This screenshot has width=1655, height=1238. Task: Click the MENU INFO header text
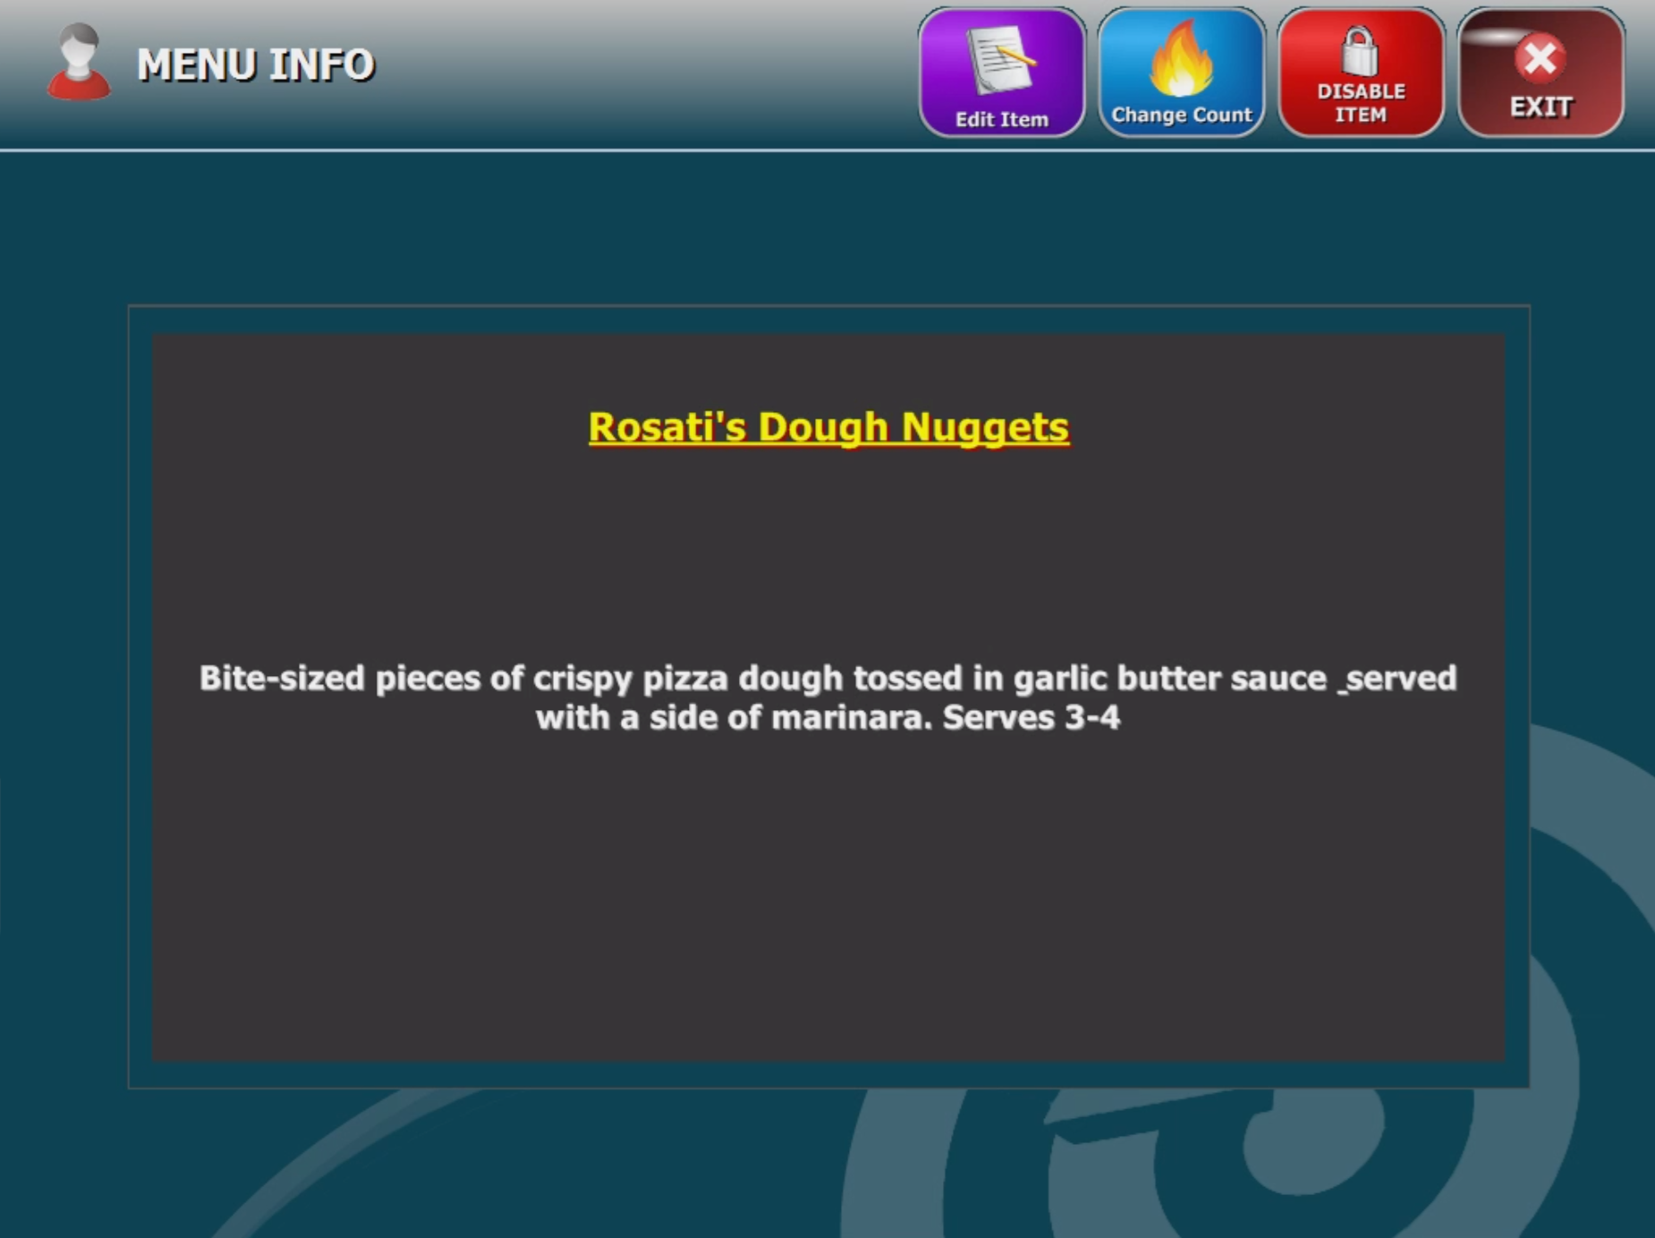point(256,64)
